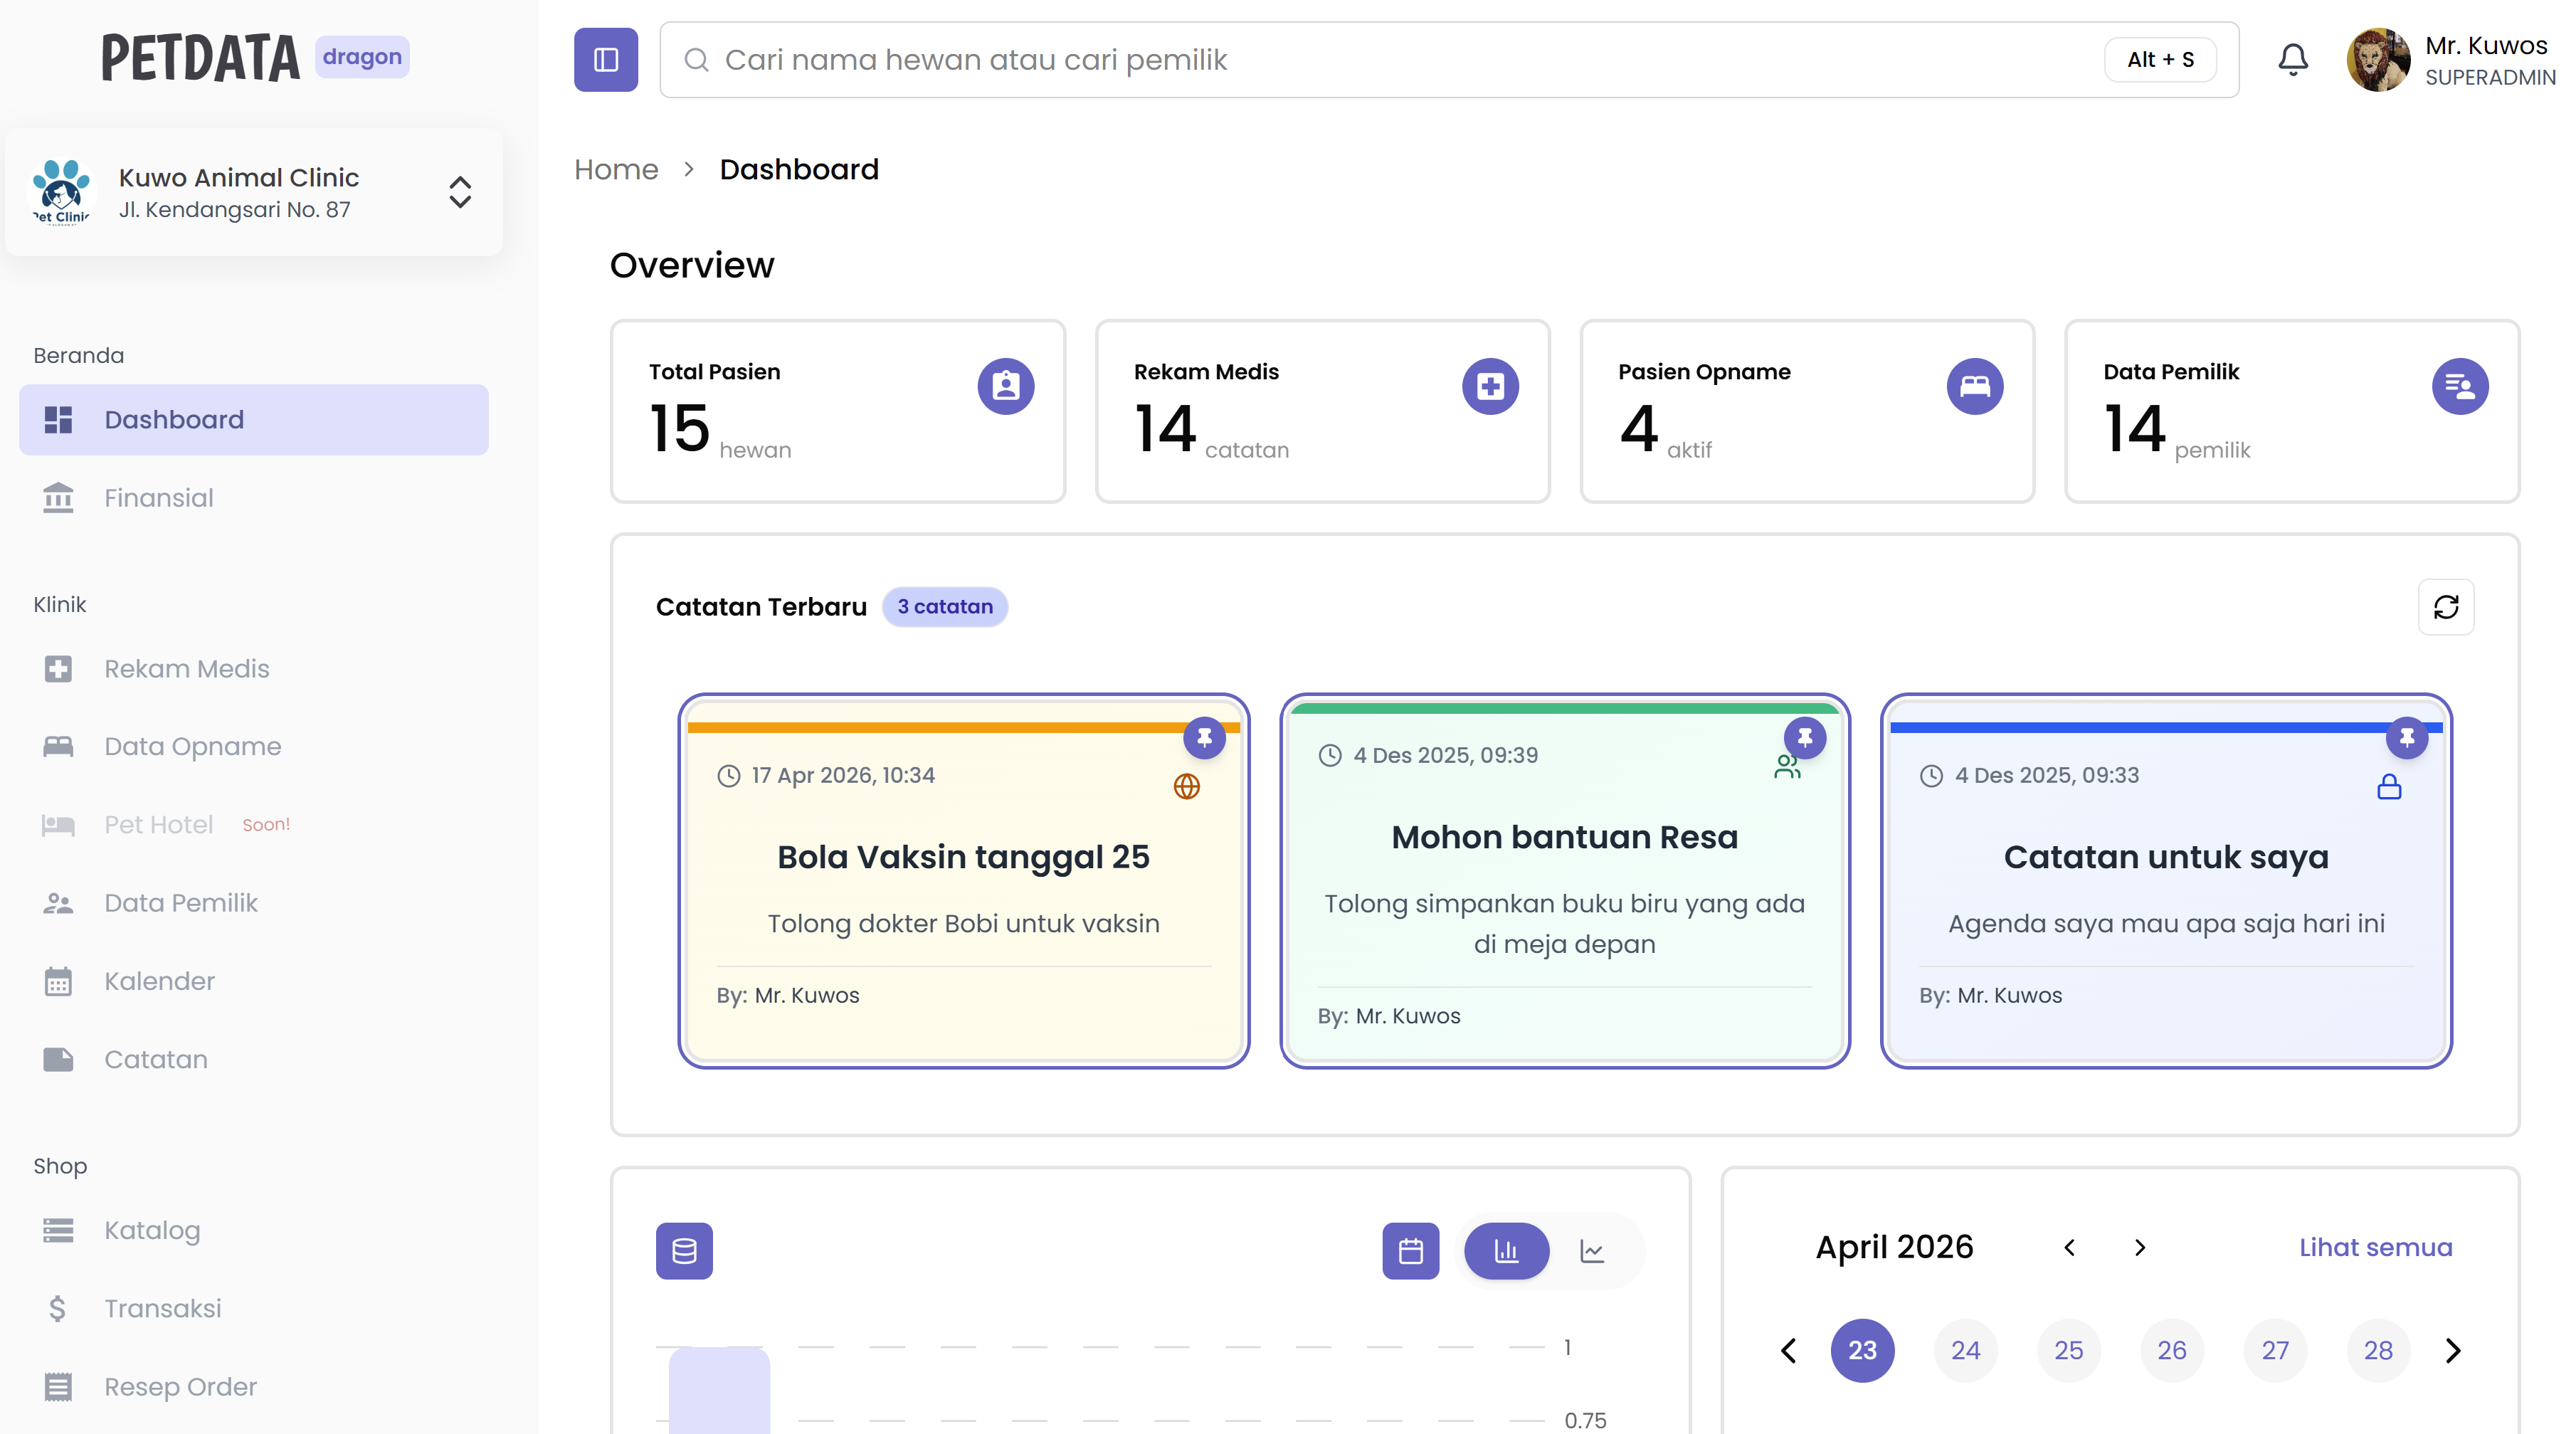Image resolution: width=2576 pixels, height=1434 pixels.
Task: Click the Alt + S shortcut badge
Action: pos(2160,60)
